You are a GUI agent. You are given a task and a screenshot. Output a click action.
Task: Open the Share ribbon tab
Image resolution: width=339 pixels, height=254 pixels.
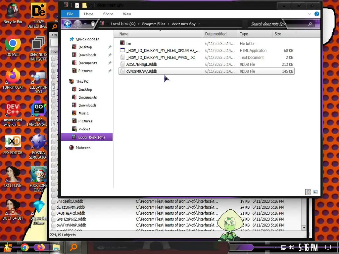click(108, 14)
